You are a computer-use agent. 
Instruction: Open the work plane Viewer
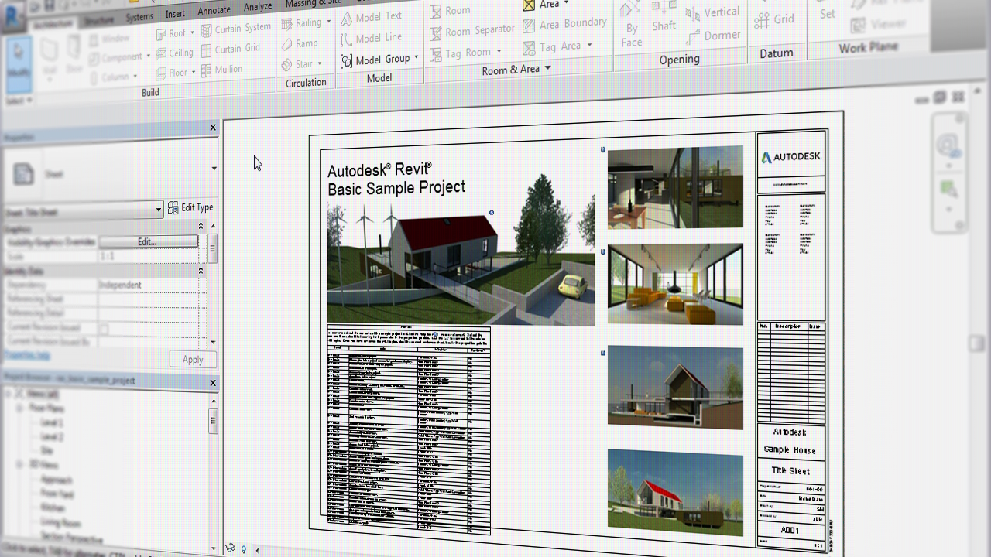878,25
